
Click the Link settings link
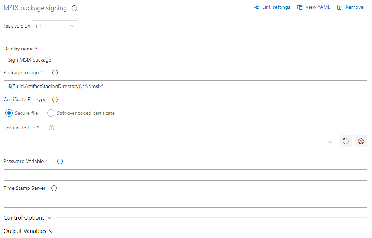[272, 7]
